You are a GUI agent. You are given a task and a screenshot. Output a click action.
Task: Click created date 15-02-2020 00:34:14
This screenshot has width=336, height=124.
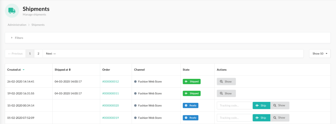pos(21,105)
